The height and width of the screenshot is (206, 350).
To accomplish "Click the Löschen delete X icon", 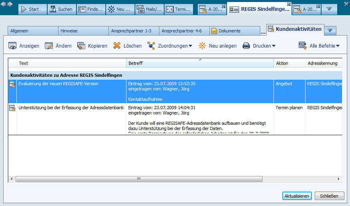I will coord(117,46).
